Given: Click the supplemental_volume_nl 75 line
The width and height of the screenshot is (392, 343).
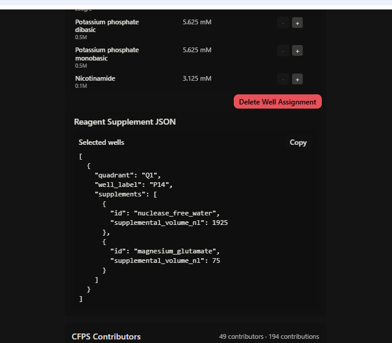Looking at the screenshot, I should (165, 261).
